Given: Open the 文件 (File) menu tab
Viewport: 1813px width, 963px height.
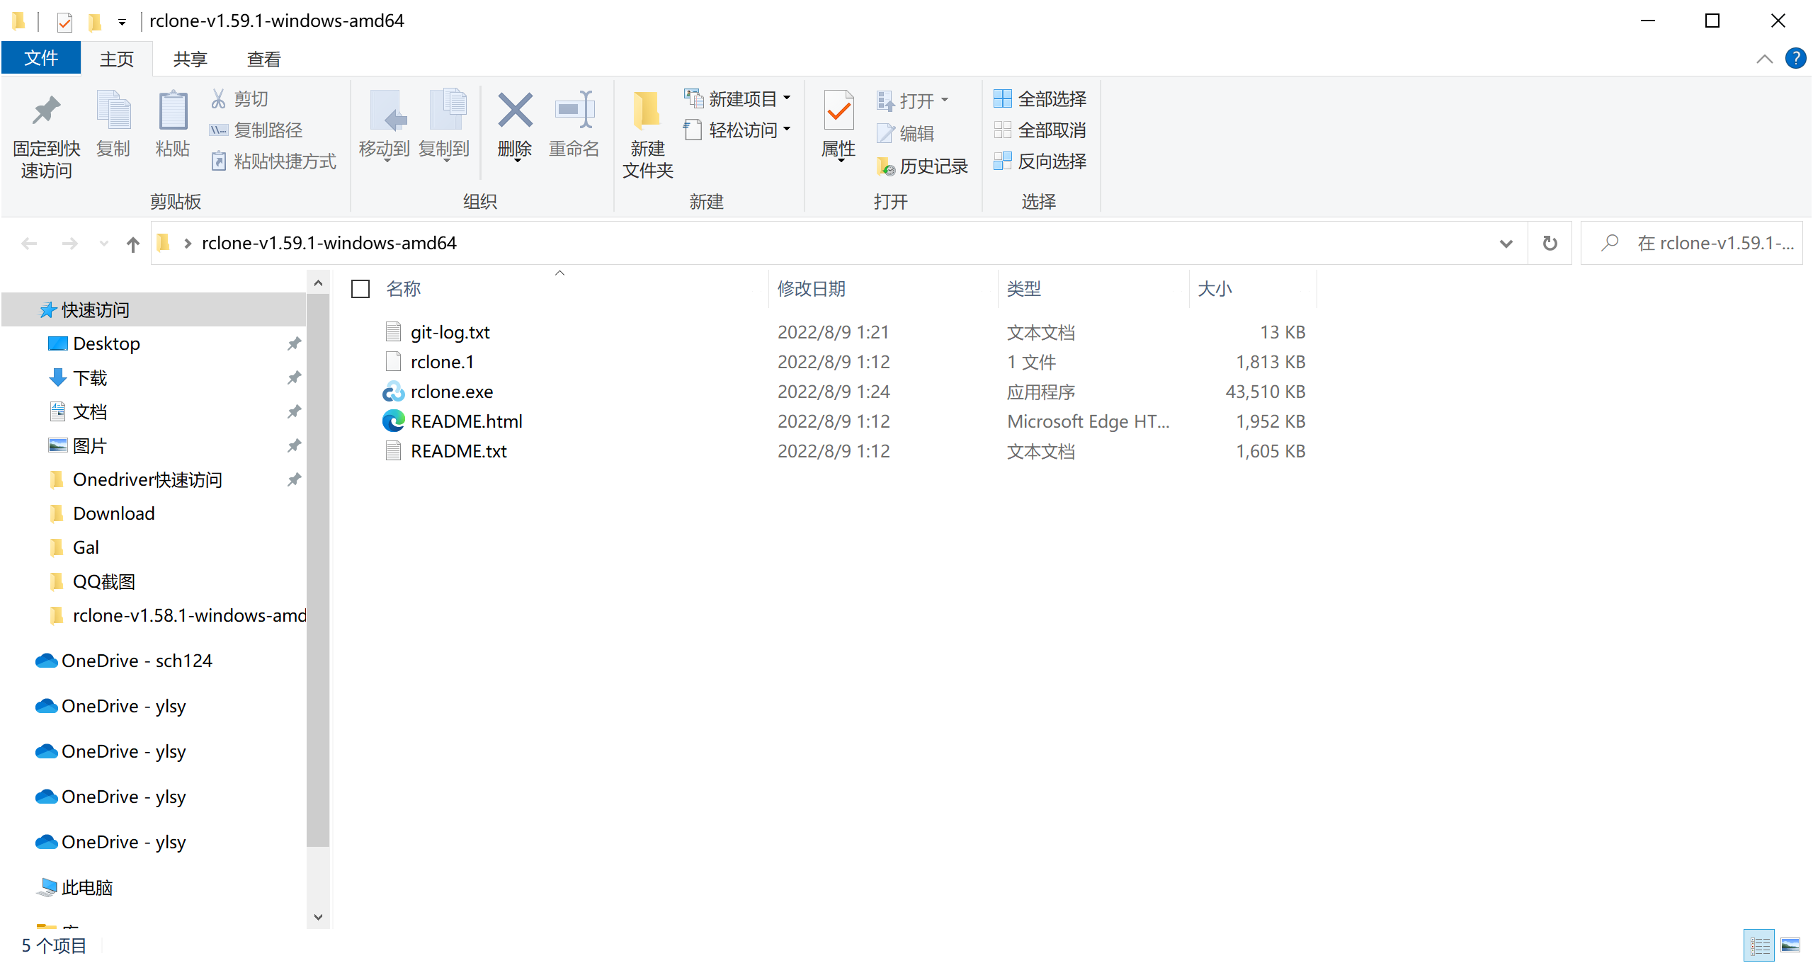Looking at the screenshot, I should (x=41, y=58).
